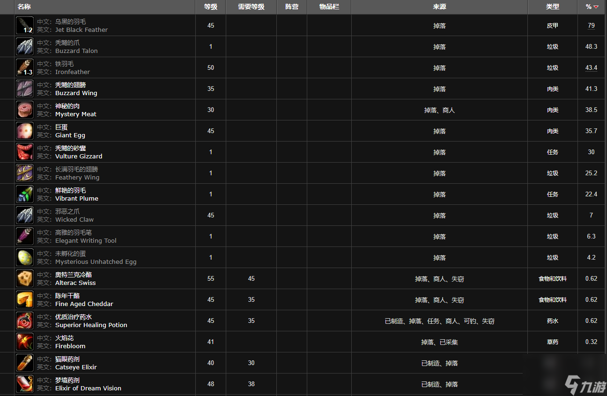Open the Fine Aged Cheddar link
This screenshot has width=607, height=396.
[84, 304]
